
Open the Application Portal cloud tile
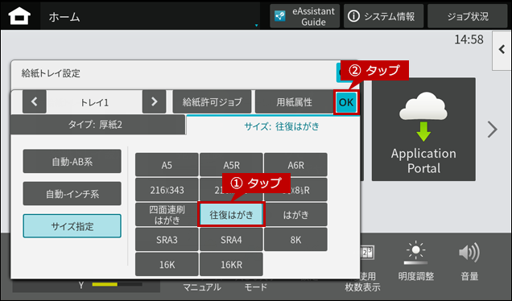pos(423,130)
